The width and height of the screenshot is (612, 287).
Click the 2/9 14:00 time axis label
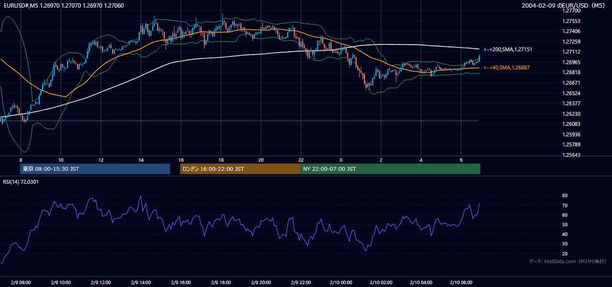(x=141, y=282)
